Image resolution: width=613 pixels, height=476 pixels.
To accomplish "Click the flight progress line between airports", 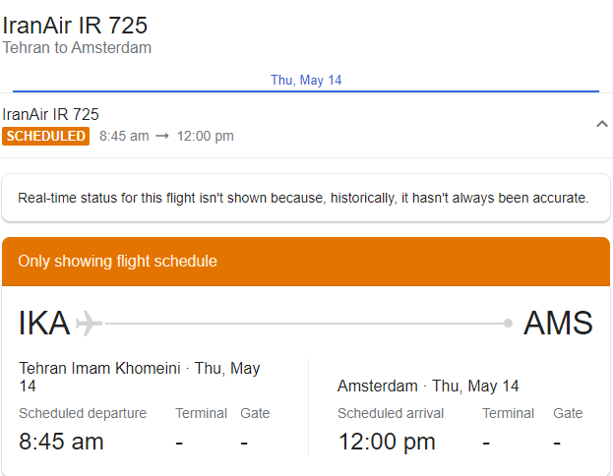I will [x=305, y=323].
